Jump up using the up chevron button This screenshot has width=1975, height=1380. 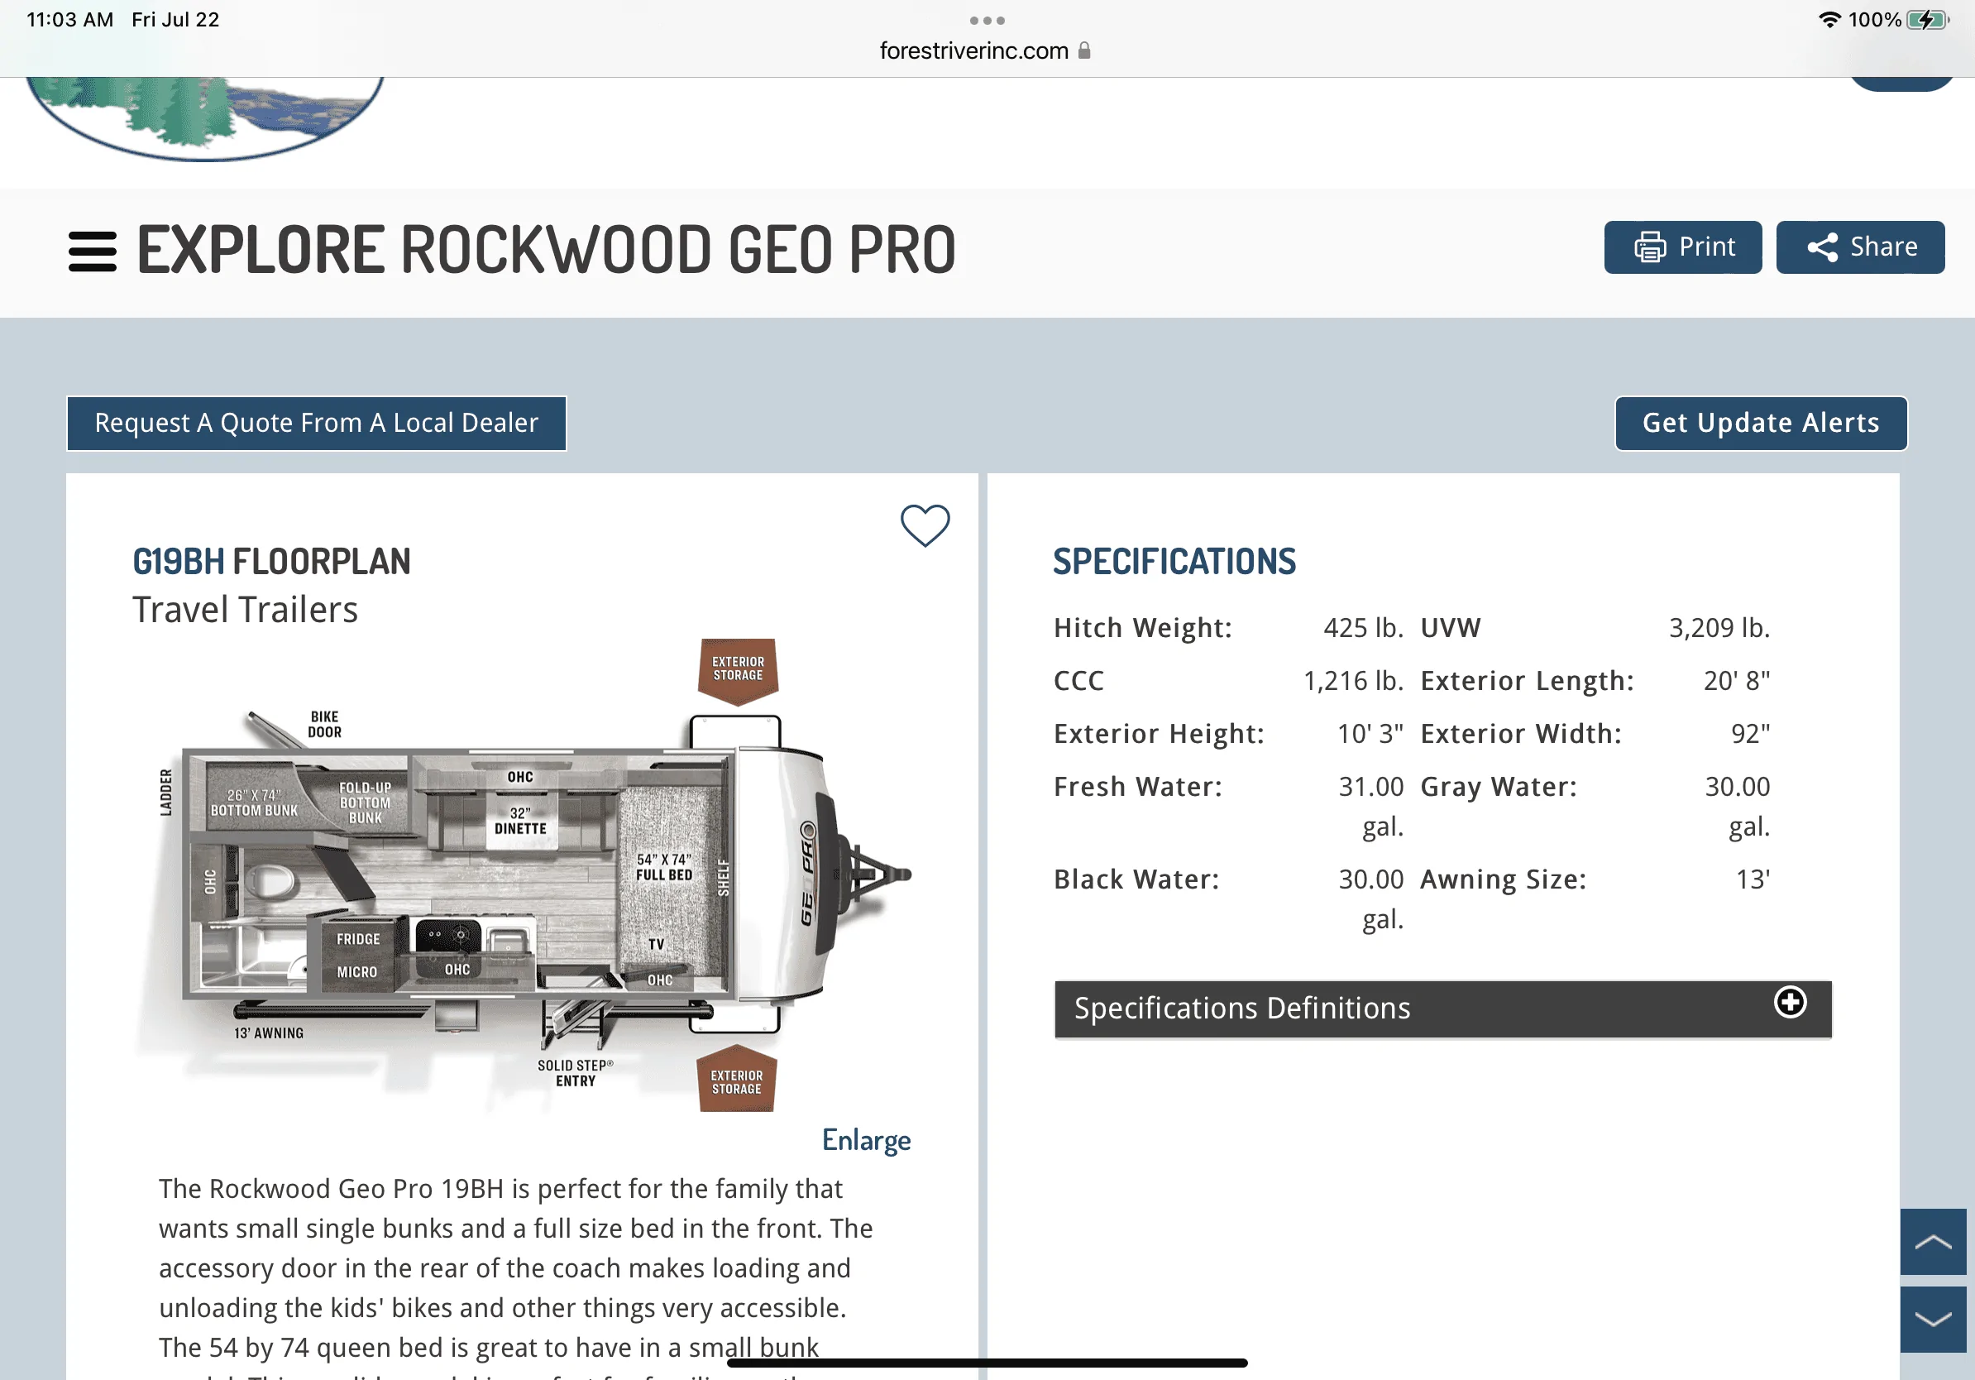tap(1933, 1242)
